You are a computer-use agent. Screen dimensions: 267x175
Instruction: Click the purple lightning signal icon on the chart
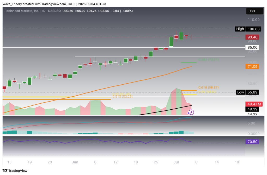pos(191,112)
